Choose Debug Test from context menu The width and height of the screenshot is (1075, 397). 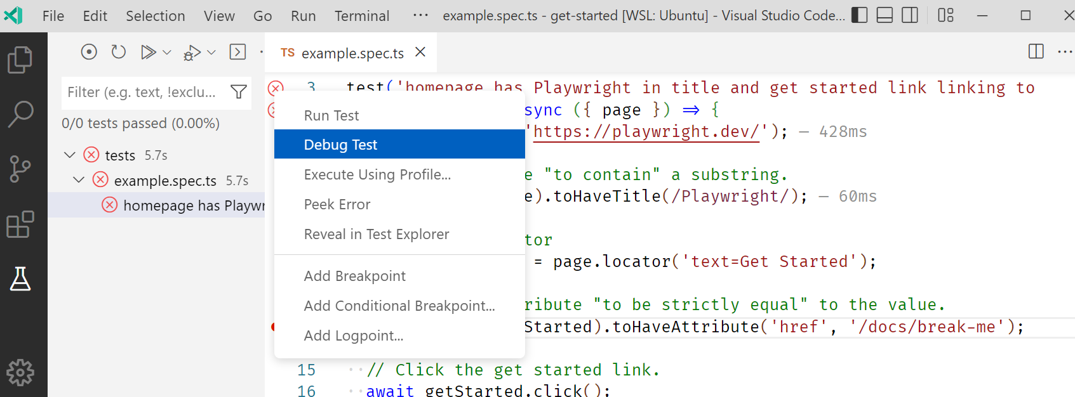(x=399, y=145)
